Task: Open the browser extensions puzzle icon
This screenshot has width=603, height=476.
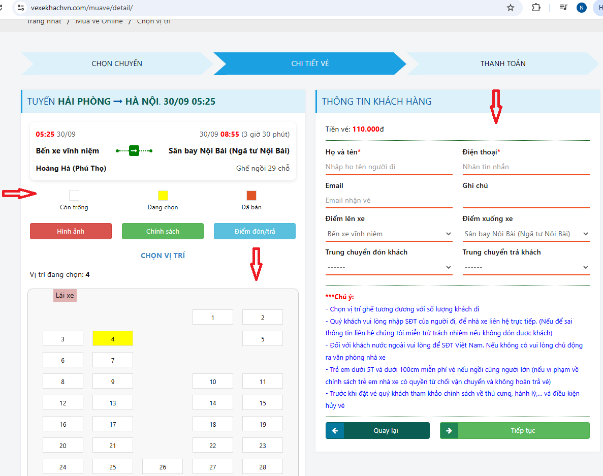Action: click(536, 8)
